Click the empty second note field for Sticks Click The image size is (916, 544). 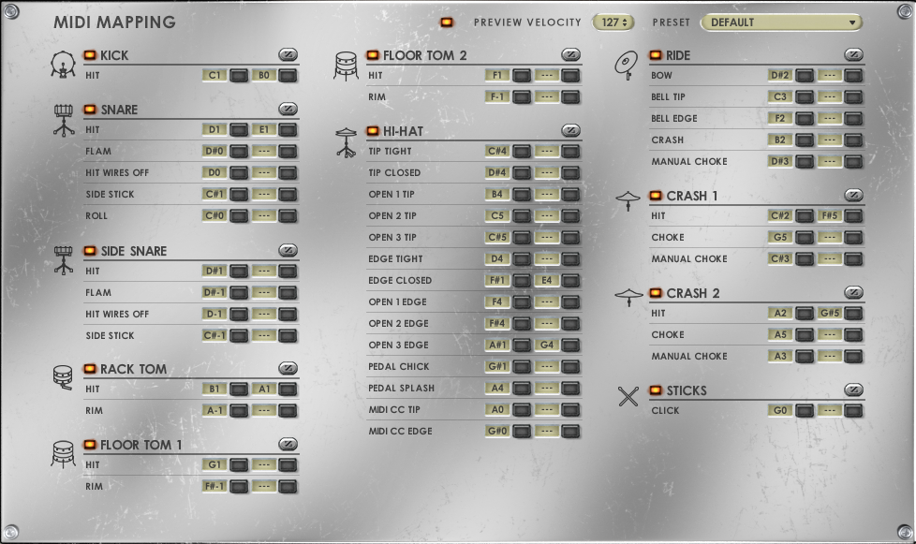pos(829,411)
